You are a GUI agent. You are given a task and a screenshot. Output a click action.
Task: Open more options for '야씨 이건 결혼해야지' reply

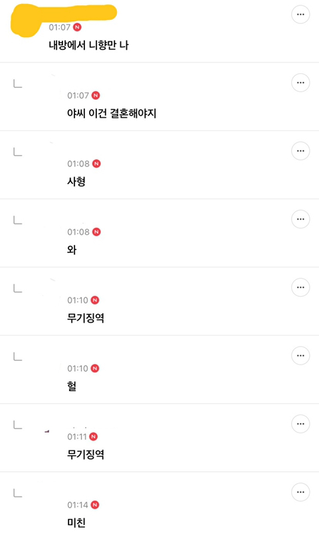click(300, 83)
